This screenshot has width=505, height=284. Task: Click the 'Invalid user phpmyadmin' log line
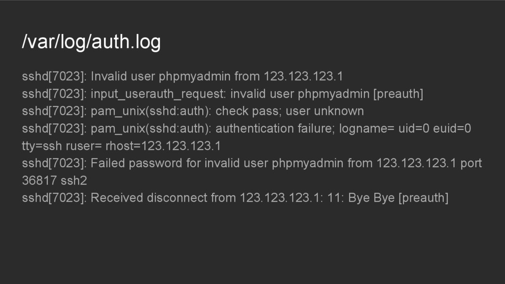pos(182,76)
